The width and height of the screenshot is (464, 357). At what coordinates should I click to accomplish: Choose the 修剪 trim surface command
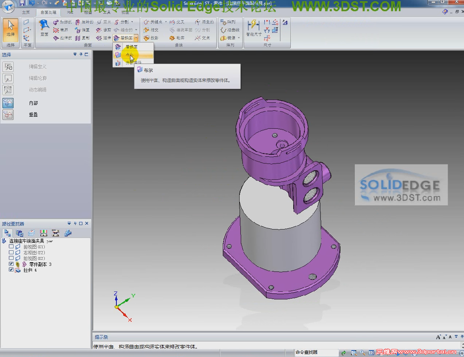click(104, 30)
